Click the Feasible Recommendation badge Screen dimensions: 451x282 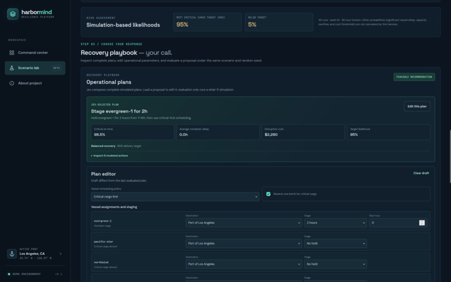point(414,77)
